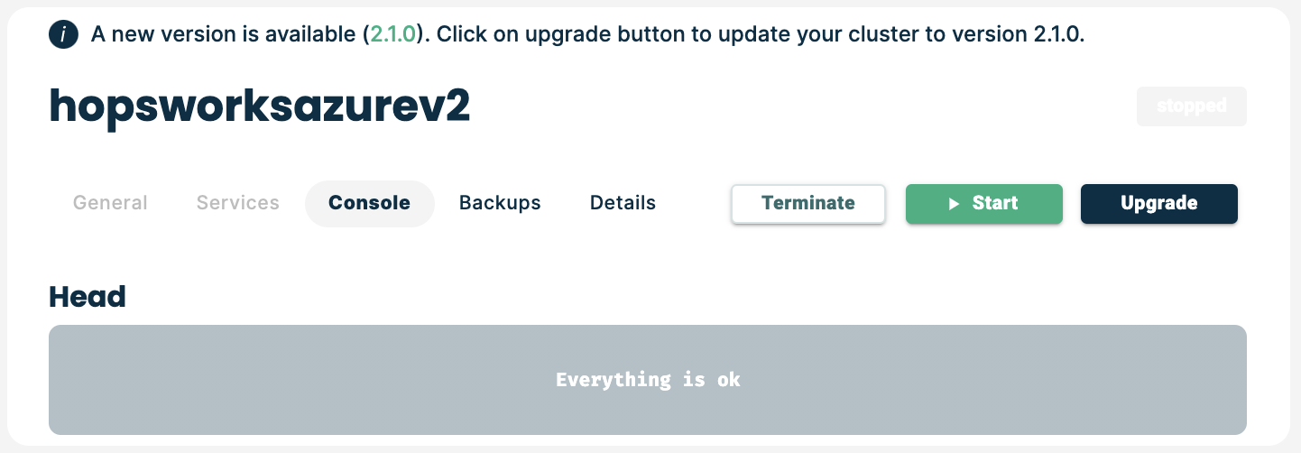Switch to the Services tab
1301x453 pixels.
[x=238, y=203]
